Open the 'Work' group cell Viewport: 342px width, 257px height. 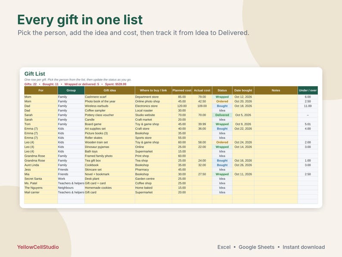(x=71, y=179)
